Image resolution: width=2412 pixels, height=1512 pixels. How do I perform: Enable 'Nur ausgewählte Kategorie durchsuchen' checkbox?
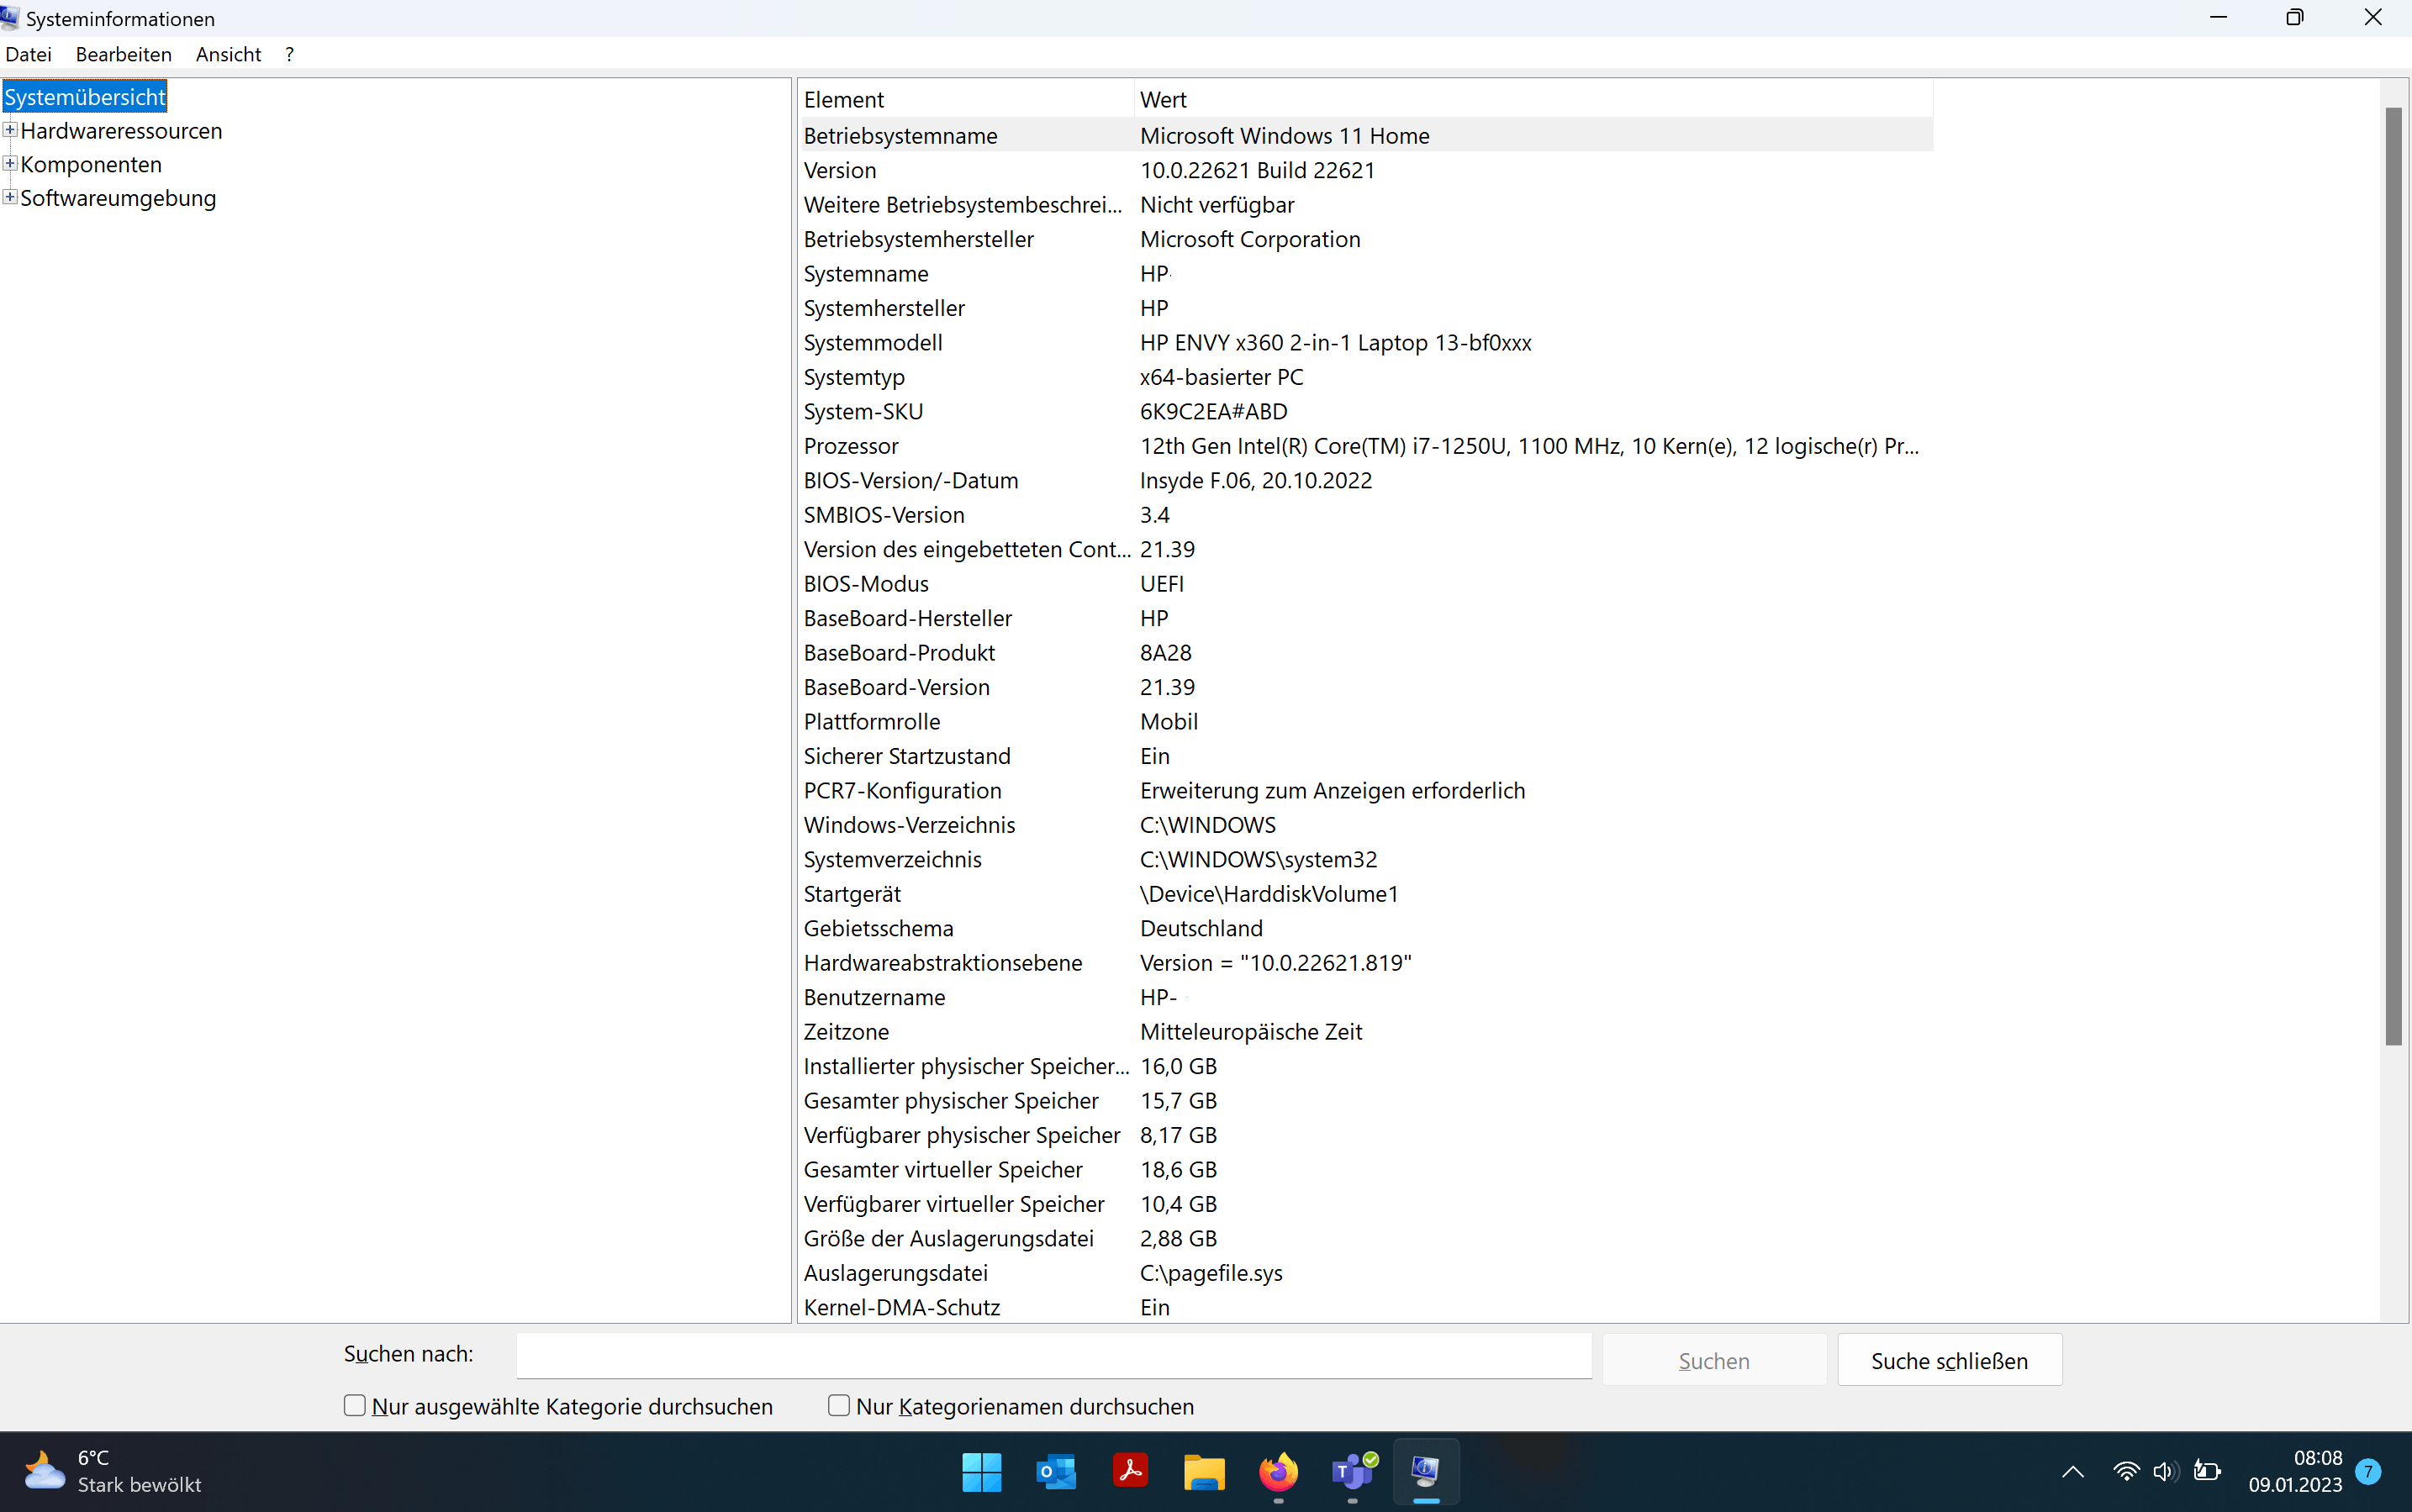[x=354, y=1405]
